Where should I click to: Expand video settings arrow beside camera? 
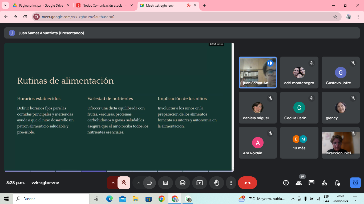[138, 183]
